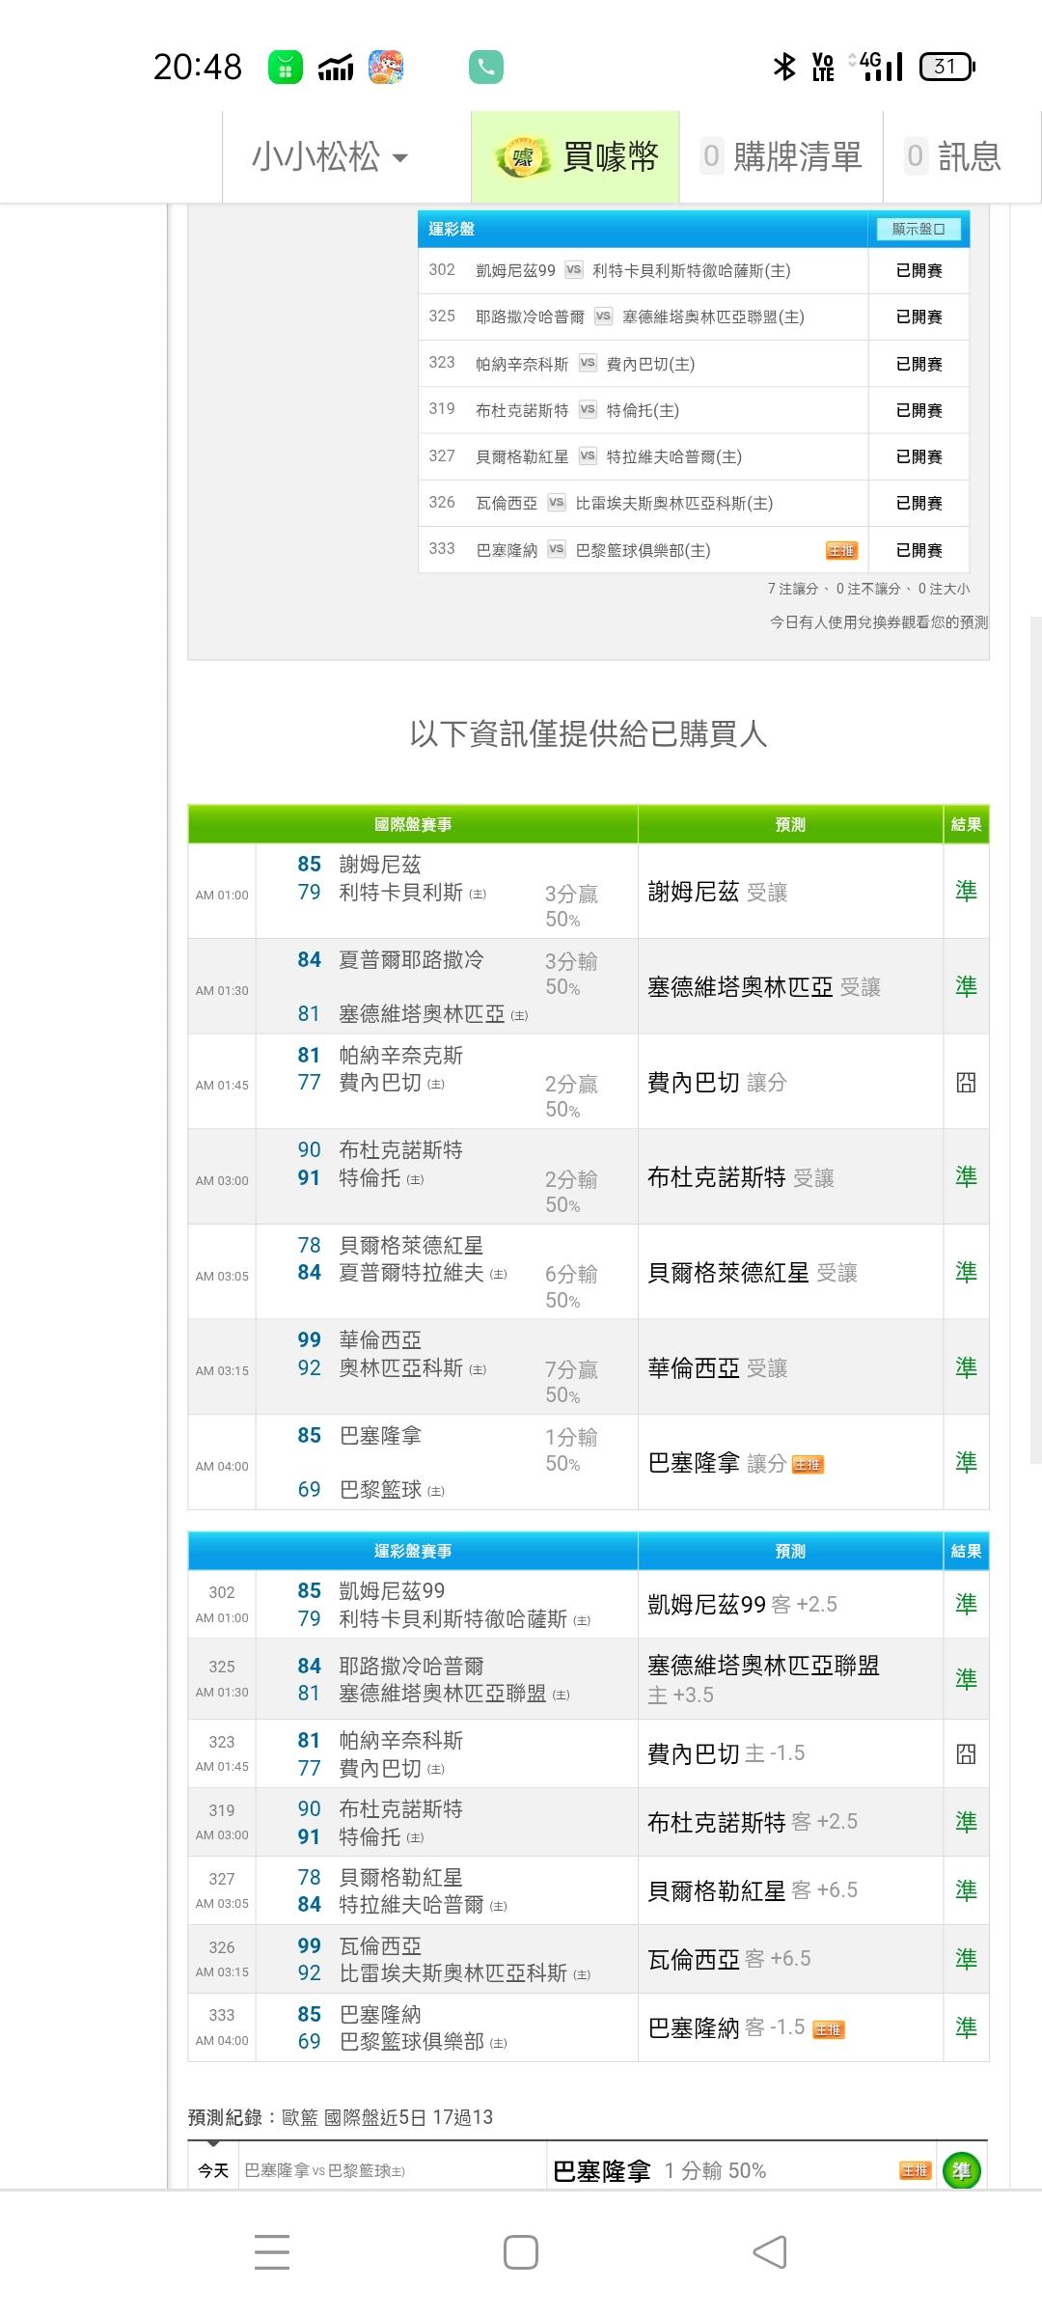This screenshot has width=1042, height=2316.
Task: Tap the Bluetooth status icon
Action: (x=784, y=67)
